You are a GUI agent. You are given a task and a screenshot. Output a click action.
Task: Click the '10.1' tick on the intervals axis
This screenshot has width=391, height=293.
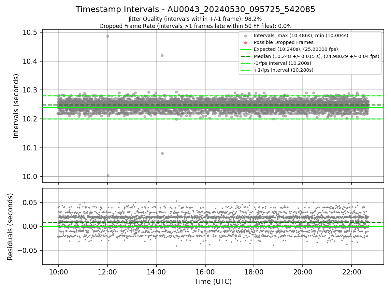click(30, 148)
